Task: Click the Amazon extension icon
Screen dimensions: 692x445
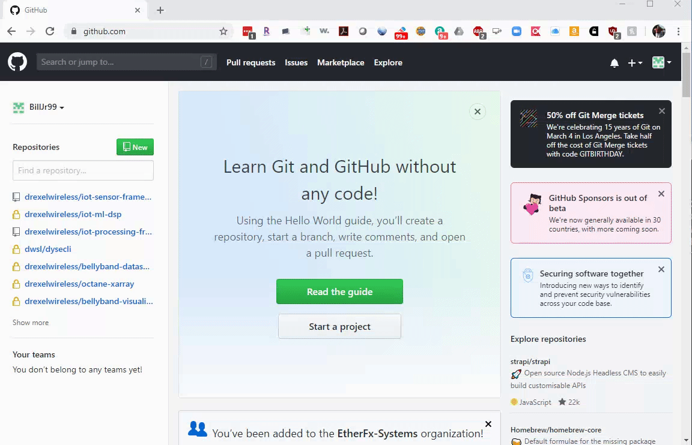Action: (x=574, y=31)
